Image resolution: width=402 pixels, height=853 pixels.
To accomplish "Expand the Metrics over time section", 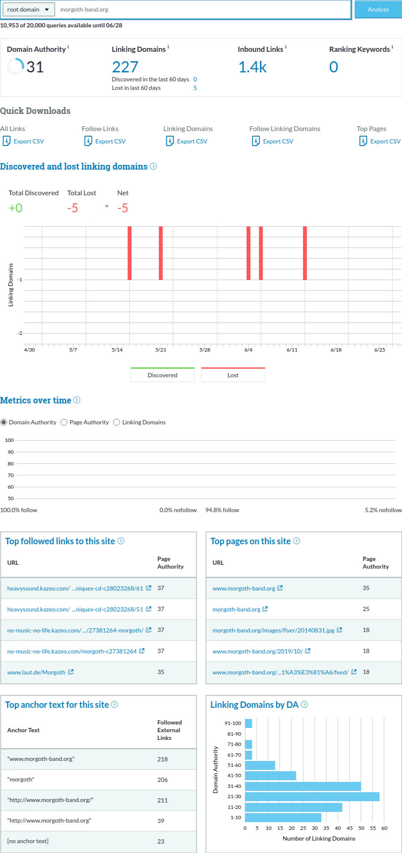I will [x=77, y=400].
